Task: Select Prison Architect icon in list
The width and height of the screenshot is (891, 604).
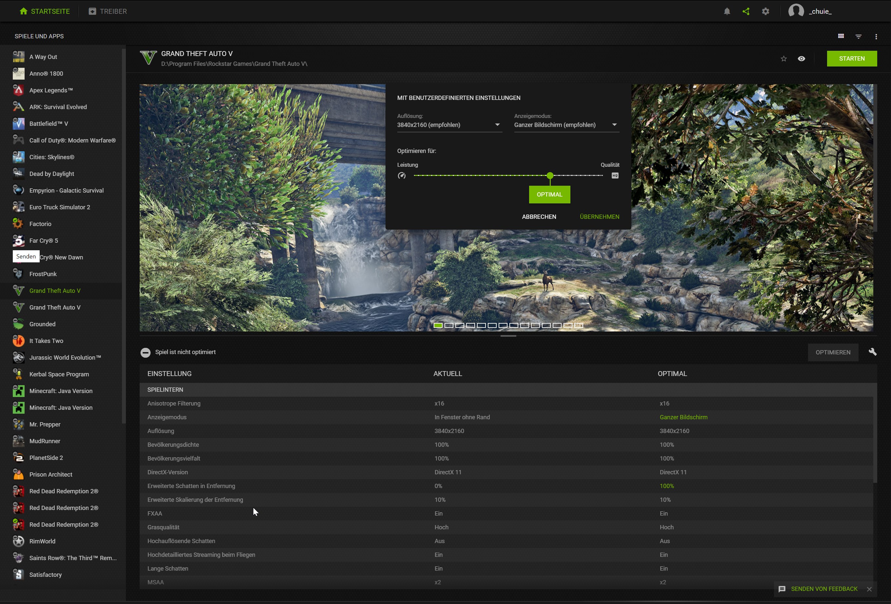Action: [18, 474]
